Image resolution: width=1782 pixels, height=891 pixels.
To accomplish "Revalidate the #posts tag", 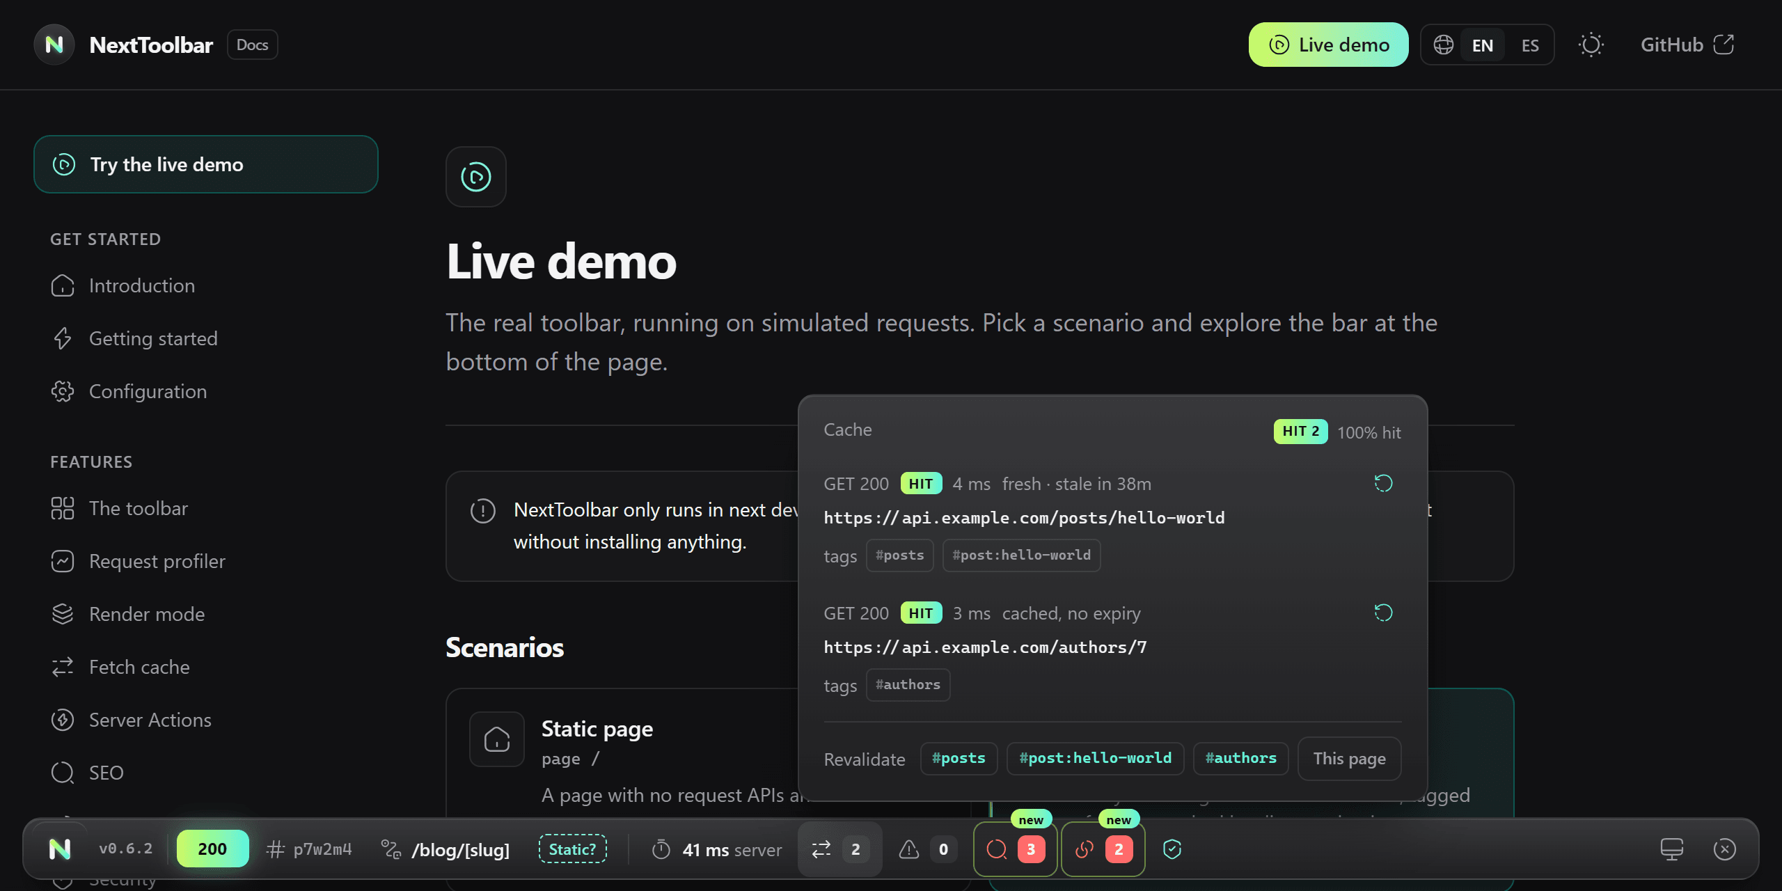I will [959, 758].
